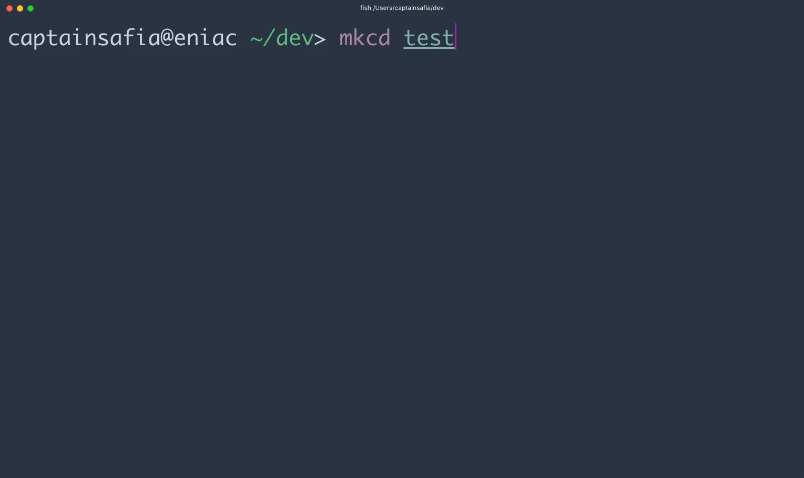
Task: Focus the empty terminal area below the prompt
Action: tap(402, 263)
